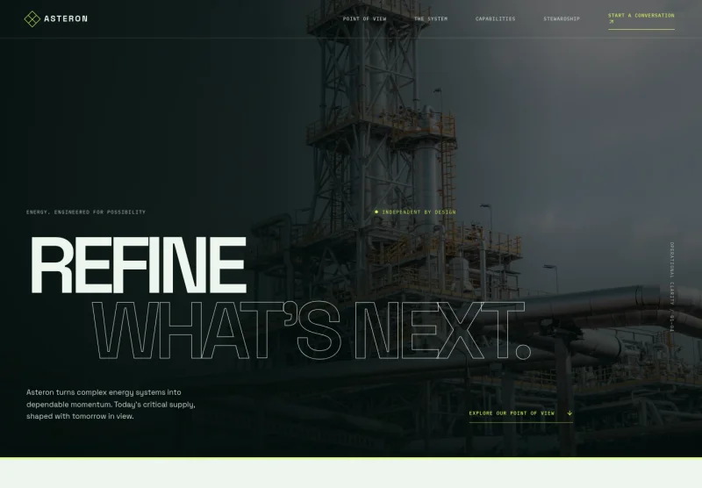702x488 pixels.
Task: Click the down arrow beside Explore Our Point of View
Action: 569,413
